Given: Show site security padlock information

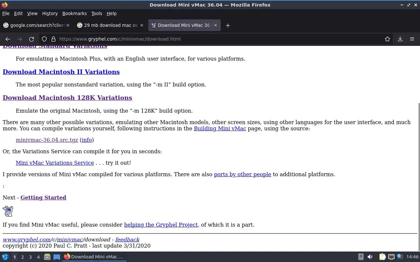Looking at the screenshot, I should 53,39.
